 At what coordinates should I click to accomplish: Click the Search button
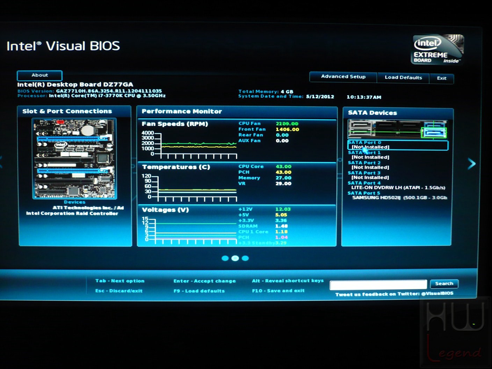pos(444,284)
